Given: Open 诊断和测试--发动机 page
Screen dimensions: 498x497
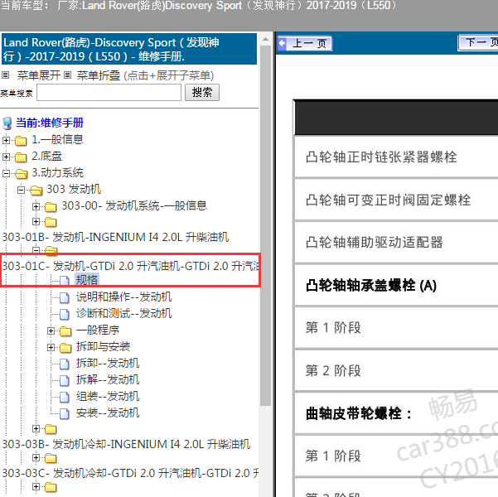Looking at the screenshot, I should pyautogui.click(x=123, y=313).
